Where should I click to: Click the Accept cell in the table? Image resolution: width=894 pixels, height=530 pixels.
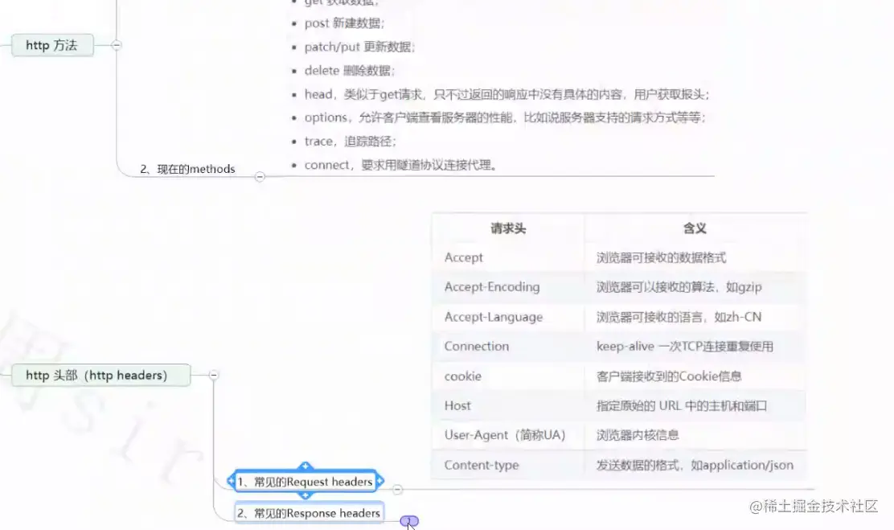click(x=508, y=257)
